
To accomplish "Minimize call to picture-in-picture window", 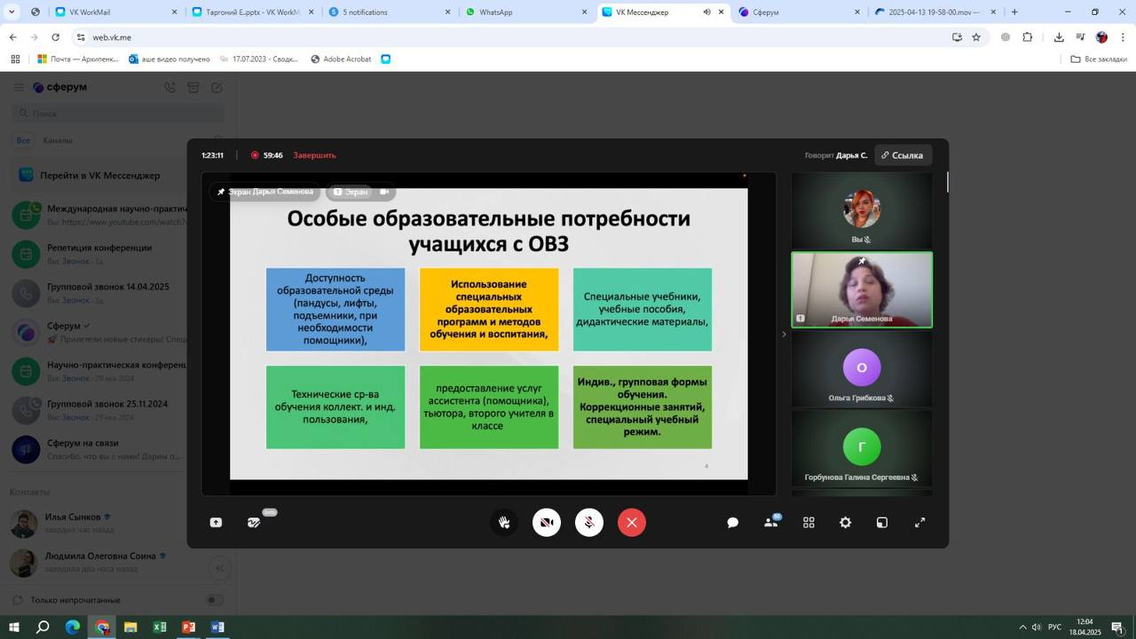I will (x=882, y=523).
